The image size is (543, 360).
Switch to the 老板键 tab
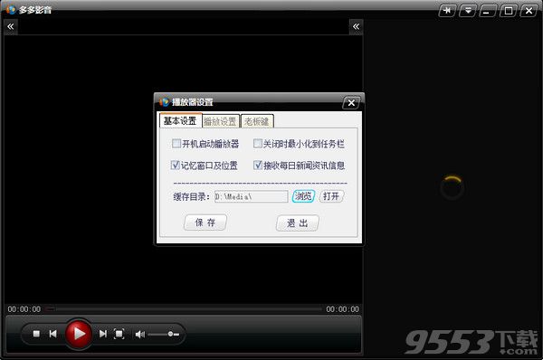click(257, 121)
